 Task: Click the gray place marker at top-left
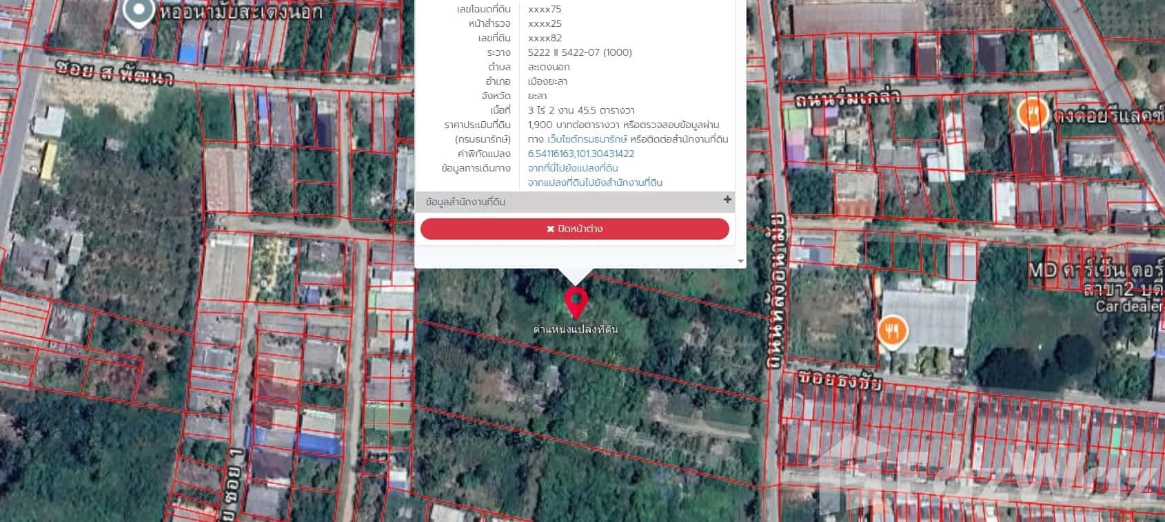(139, 10)
